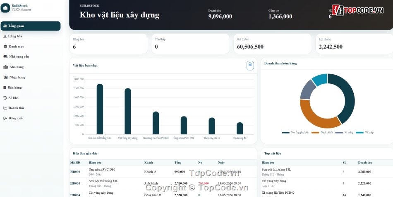Open the Kho hàng section
Image resolution: width=393 pixels, height=197 pixels.
[x=31, y=67]
